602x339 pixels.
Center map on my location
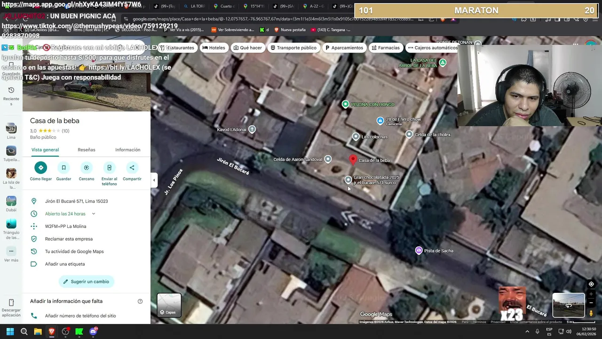pos(591,284)
